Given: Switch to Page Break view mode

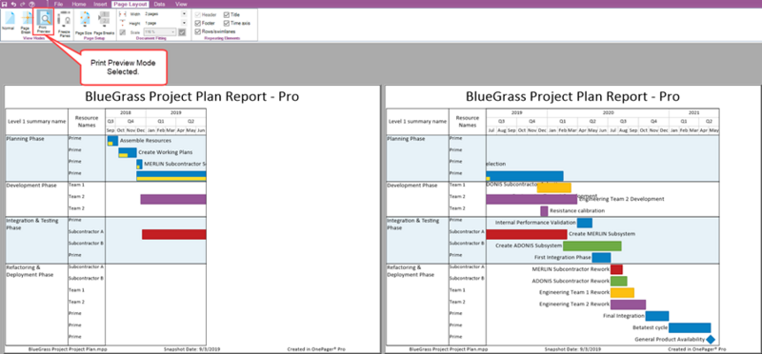Looking at the screenshot, I should point(26,23).
